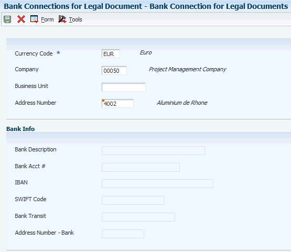
Task: Click the 'IBAN' label
Action: 21,182
